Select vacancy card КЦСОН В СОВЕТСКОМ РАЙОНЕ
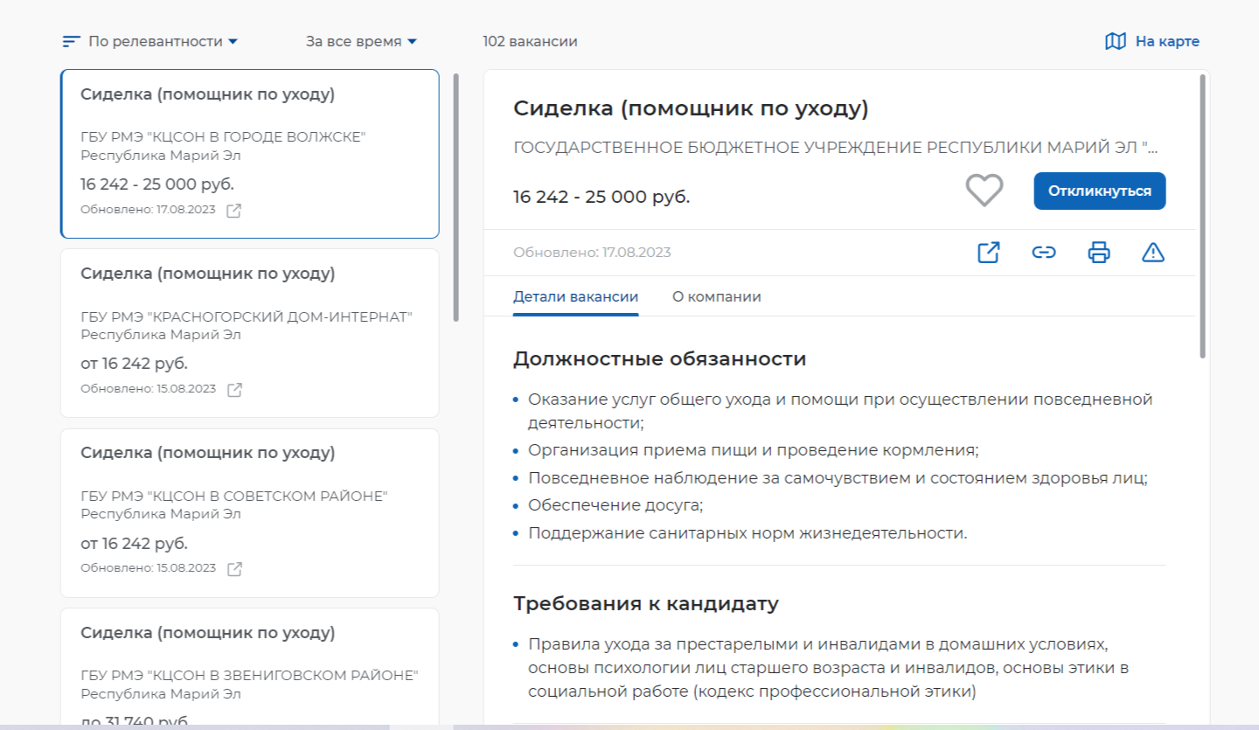 pyautogui.click(x=250, y=512)
